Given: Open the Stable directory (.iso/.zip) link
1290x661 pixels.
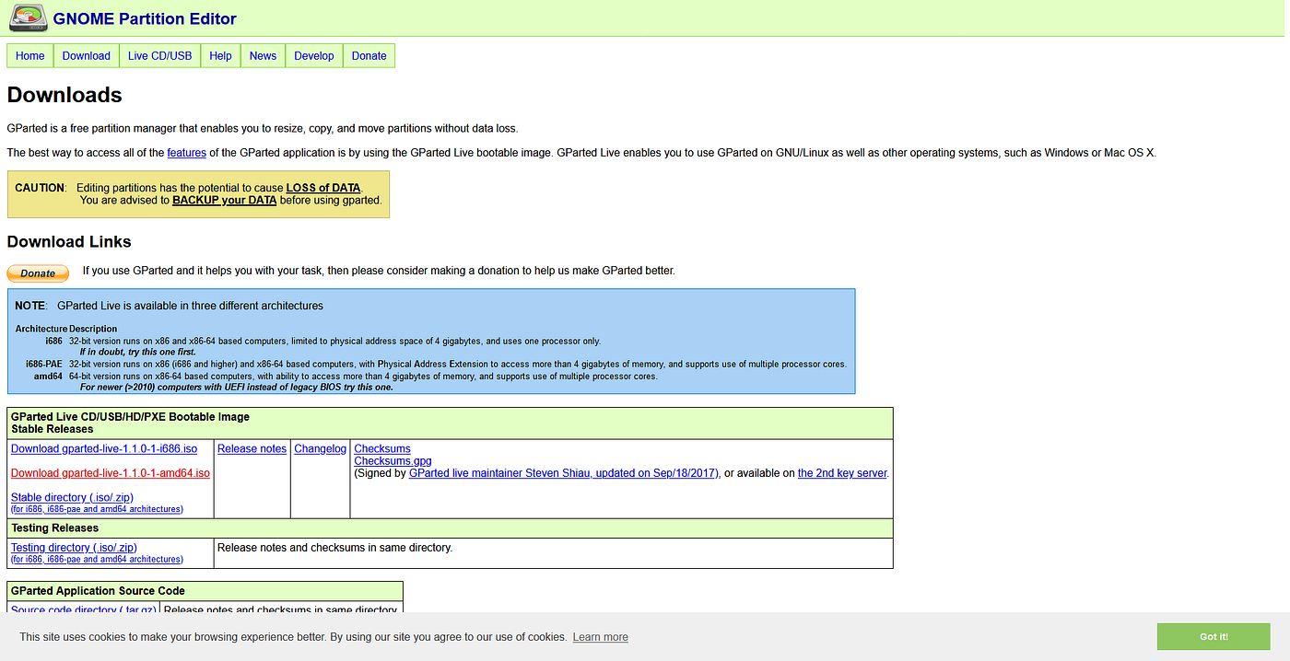Looking at the screenshot, I should tap(72, 497).
